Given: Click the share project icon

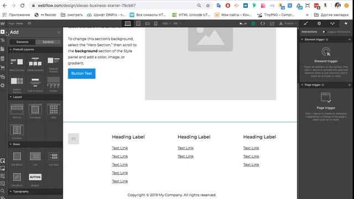Looking at the screenshot, I should click(272, 23).
